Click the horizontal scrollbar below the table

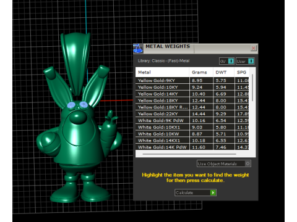coord(189,154)
